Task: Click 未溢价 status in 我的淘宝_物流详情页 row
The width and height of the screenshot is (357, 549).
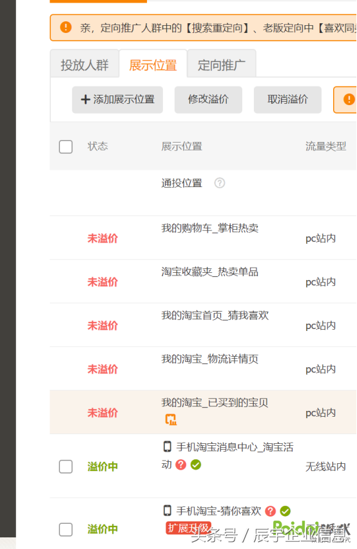Action: [102, 369]
